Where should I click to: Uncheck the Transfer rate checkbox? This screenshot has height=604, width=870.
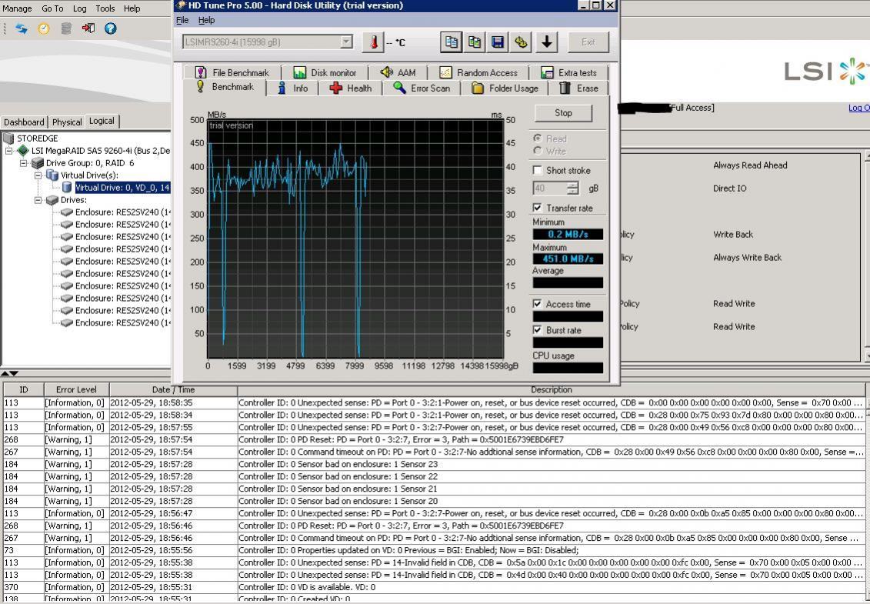pos(538,208)
